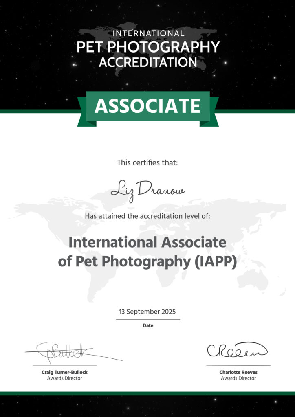This screenshot has height=417, width=295.
Task: Click the ACCREDITATION heading text
Action: click(147, 62)
